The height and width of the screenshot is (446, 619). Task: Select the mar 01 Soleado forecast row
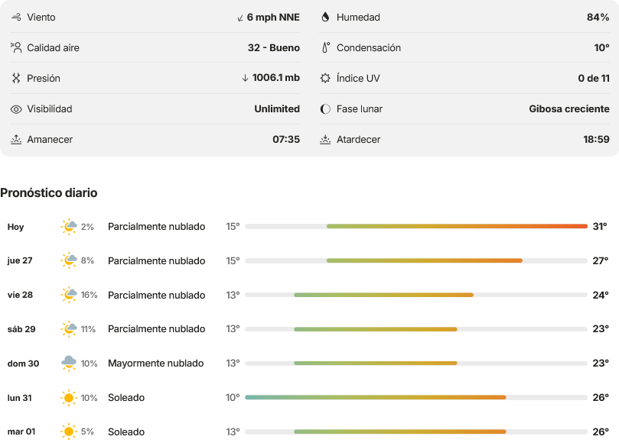(308, 431)
